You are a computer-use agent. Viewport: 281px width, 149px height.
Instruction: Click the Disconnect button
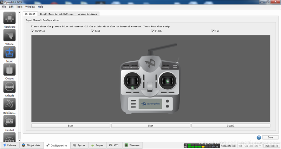coord(272,146)
